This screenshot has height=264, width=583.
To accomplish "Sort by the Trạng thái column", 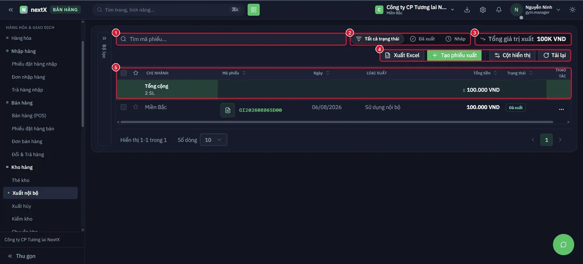I will pyautogui.click(x=520, y=73).
